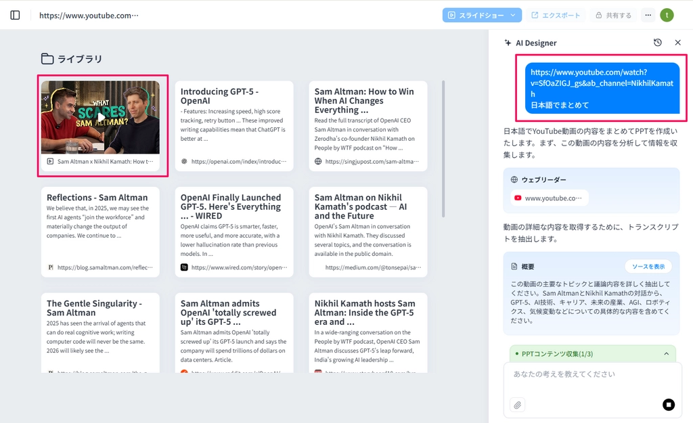
Task: Open the Reflections - Sam Altman card
Action: tap(100, 231)
